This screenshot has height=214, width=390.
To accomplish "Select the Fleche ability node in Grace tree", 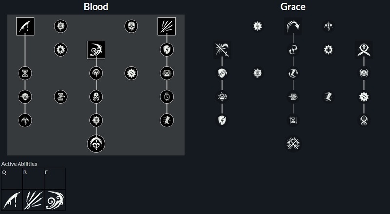I will click(364, 50).
